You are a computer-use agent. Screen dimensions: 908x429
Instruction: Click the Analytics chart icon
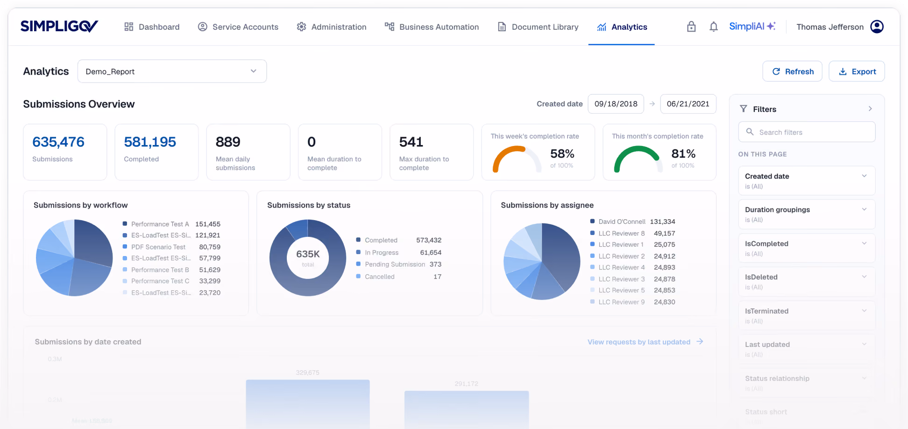click(x=602, y=27)
